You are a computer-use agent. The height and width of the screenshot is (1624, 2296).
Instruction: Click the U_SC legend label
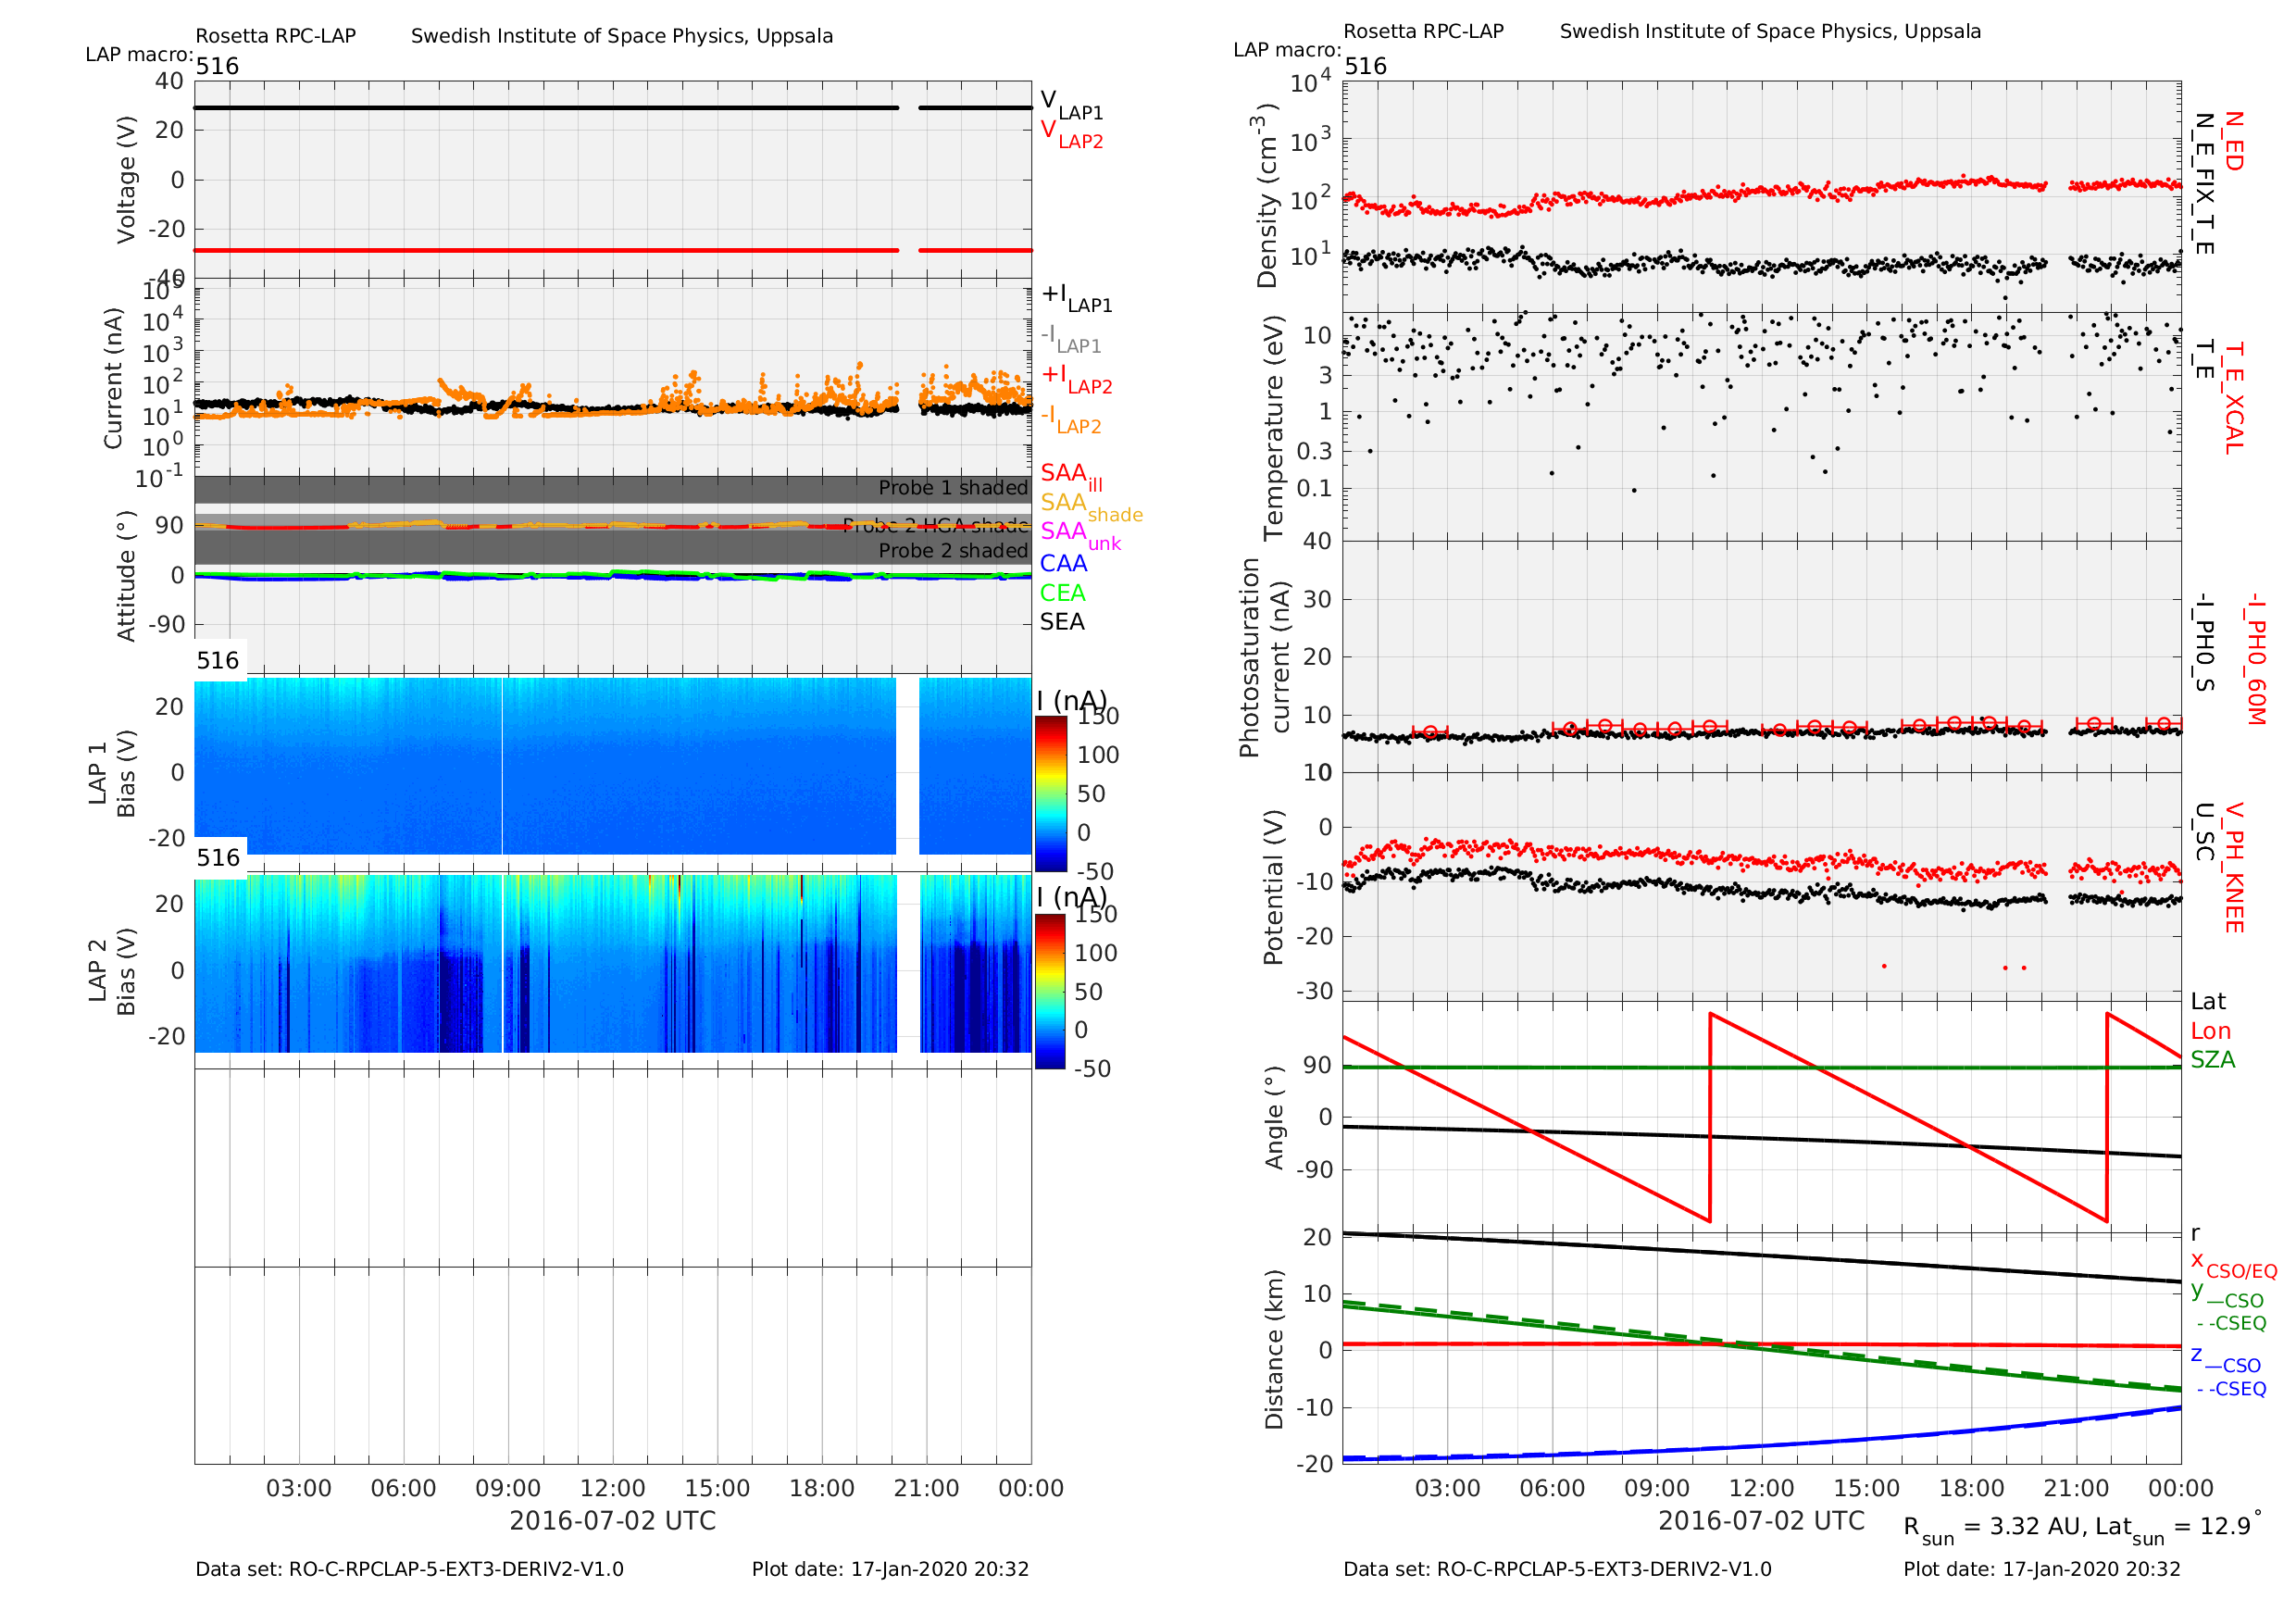click(x=2203, y=832)
